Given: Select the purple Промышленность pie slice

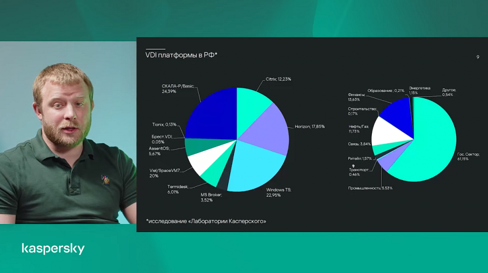Looking at the screenshot, I should [391, 158].
